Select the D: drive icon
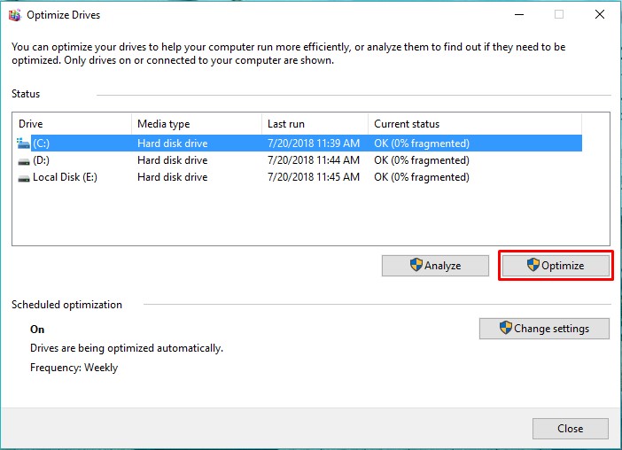Viewport: 622px width, 450px height. [x=24, y=161]
